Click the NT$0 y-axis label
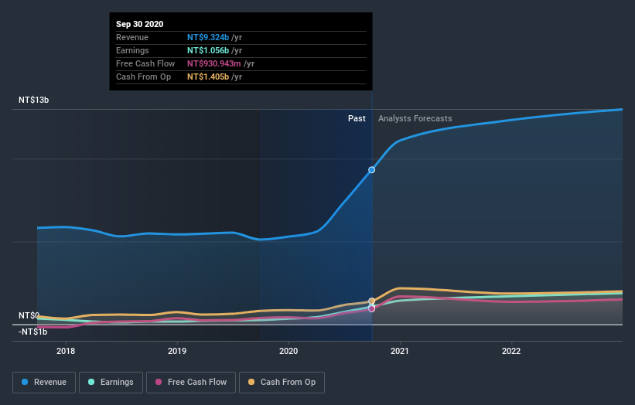Screen dimensions: 635x405 click(29, 315)
